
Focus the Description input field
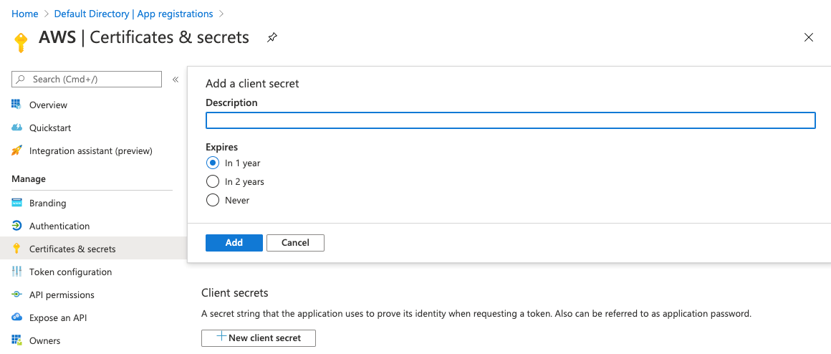(510, 120)
